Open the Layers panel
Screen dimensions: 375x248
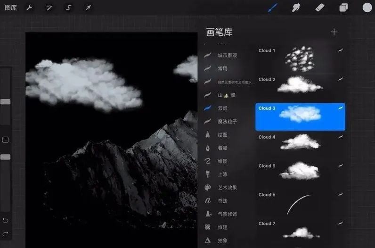click(x=343, y=8)
